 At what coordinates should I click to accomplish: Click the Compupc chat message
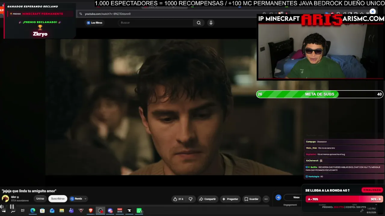coord(344,142)
